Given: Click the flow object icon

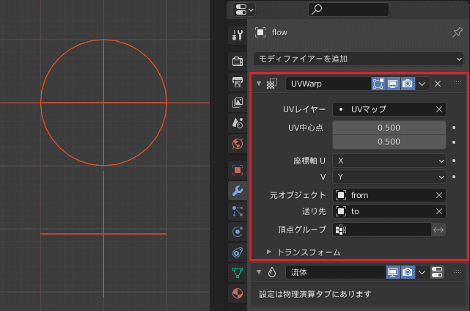Looking at the screenshot, I should (260, 32).
